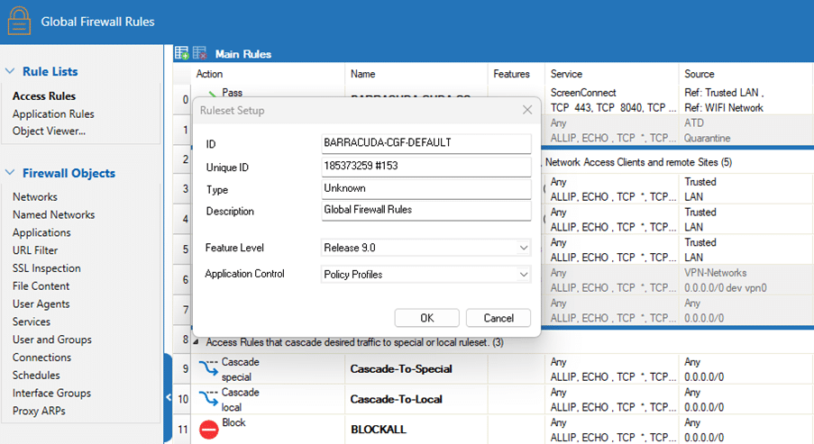The image size is (814, 444).
Task: Open Networks firewall objects
Action: (35, 197)
